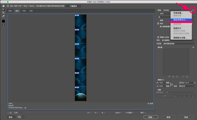Screen dimensions: 197x120
Task: Select the Zoom tool
Action: [3, 13]
